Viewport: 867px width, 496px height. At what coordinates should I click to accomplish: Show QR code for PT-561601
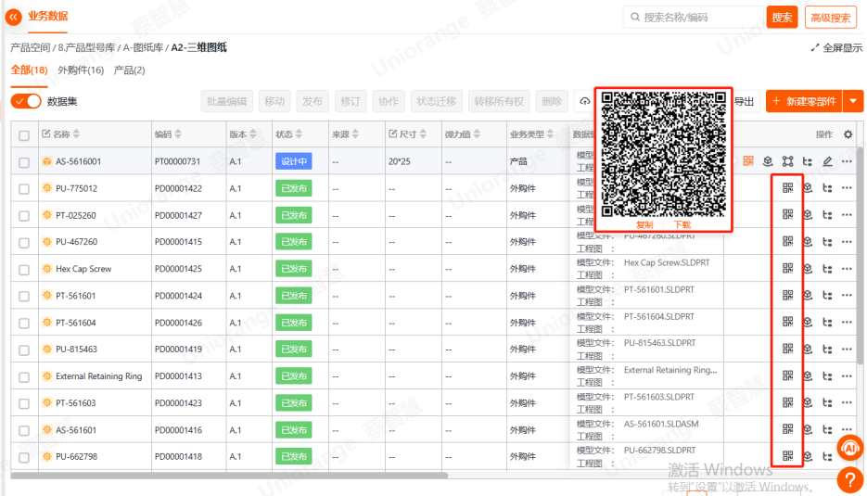point(787,295)
